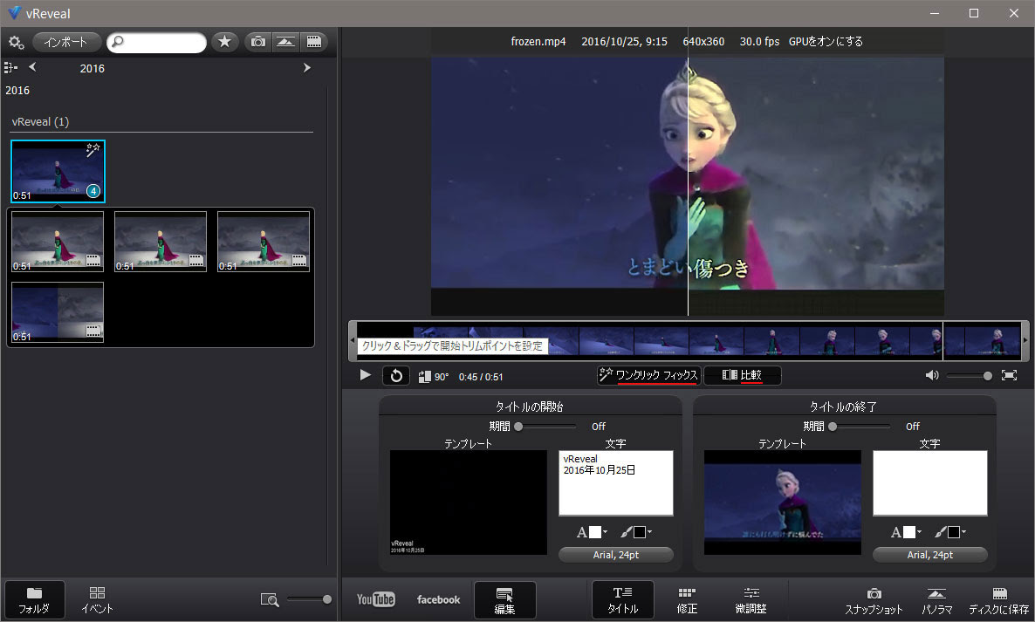
Task: Adjust the end title 期間 duration slider
Action: (860, 427)
